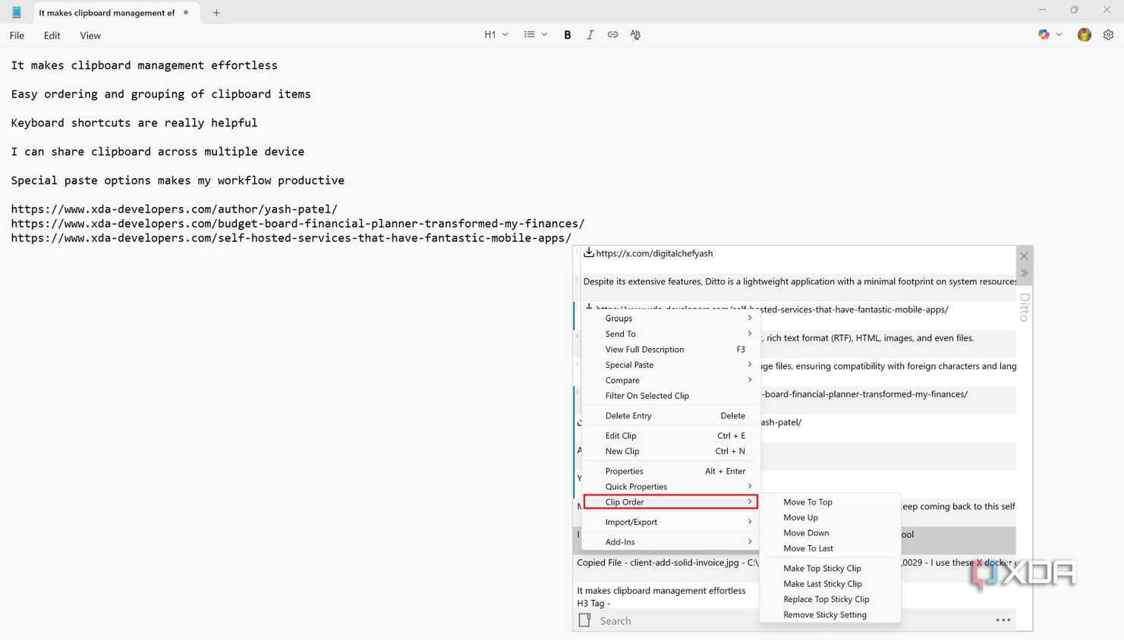The height and width of the screenshot is (640, 1124).
Task: Clear formatting with the toolbar icon
Action: coord(635,35)
